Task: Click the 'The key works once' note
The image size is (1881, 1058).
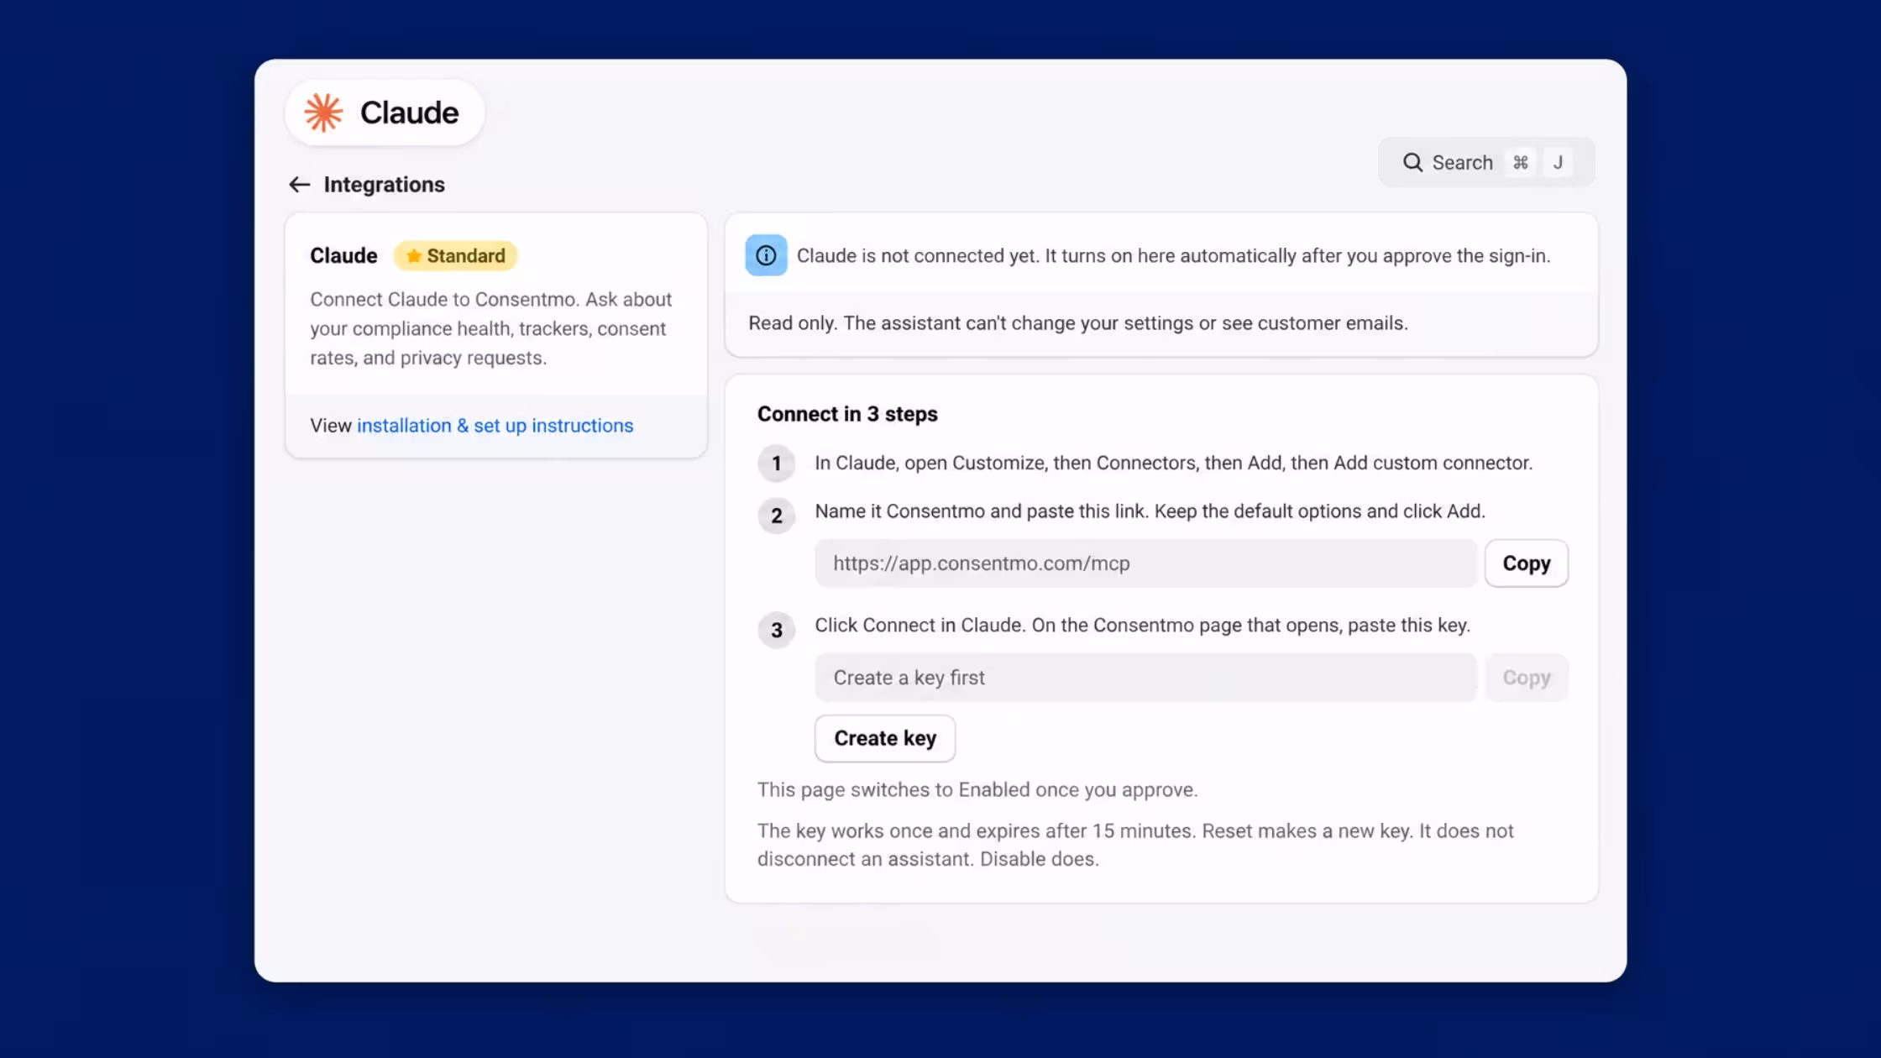Action: [1135, 845]
